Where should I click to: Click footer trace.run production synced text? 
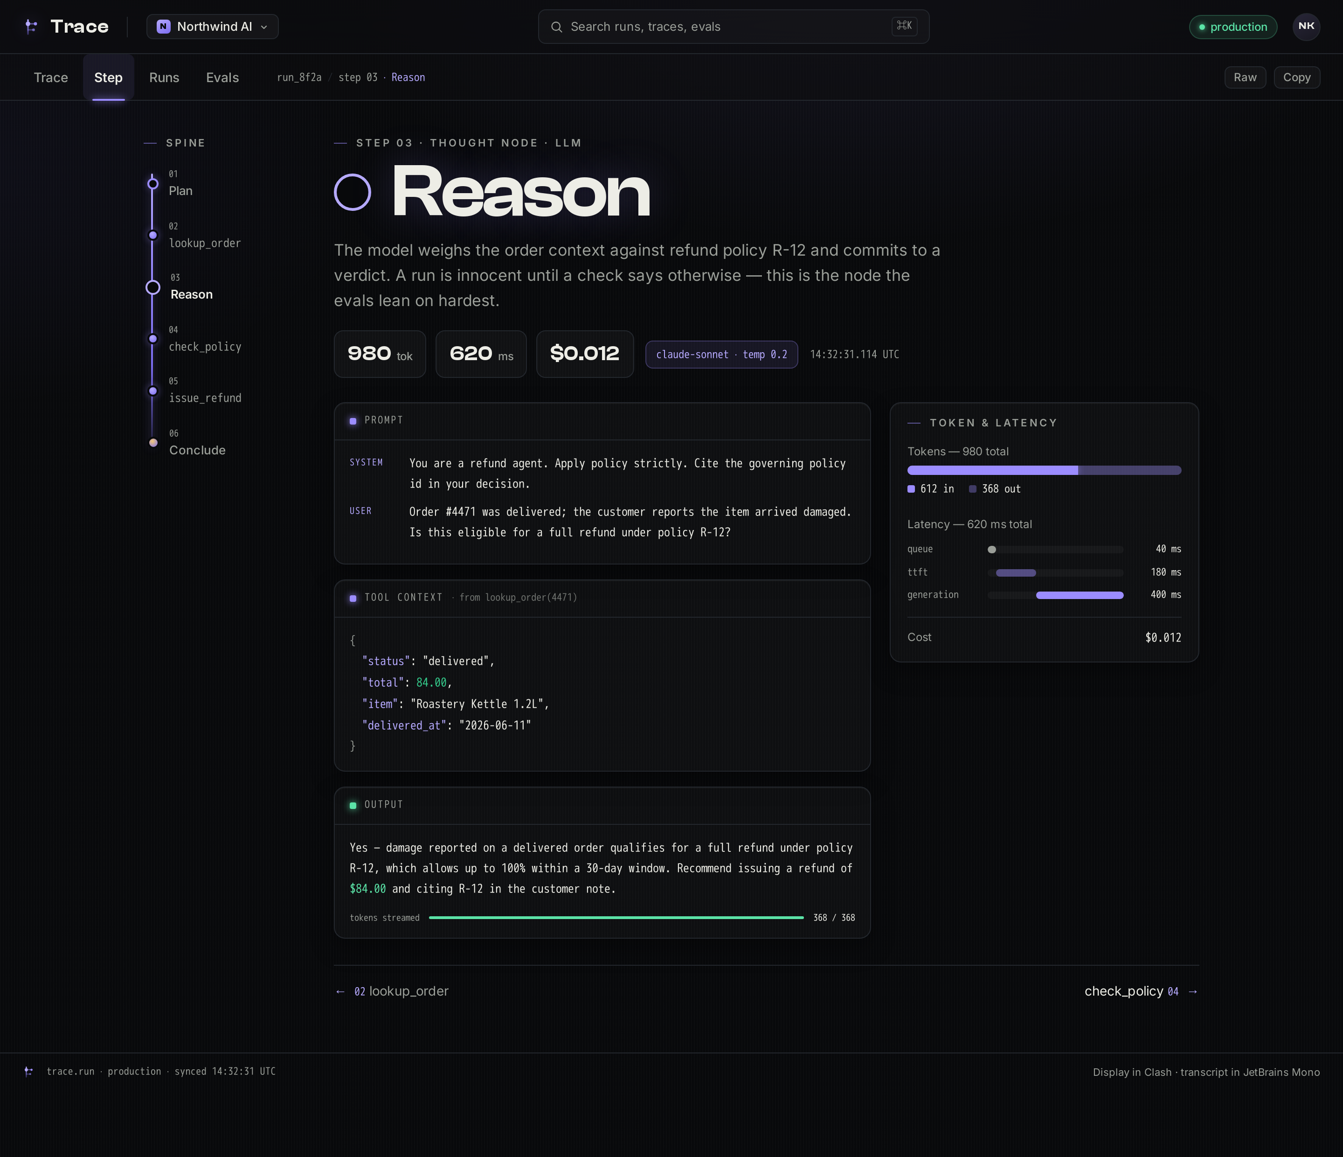point(161,1072)
